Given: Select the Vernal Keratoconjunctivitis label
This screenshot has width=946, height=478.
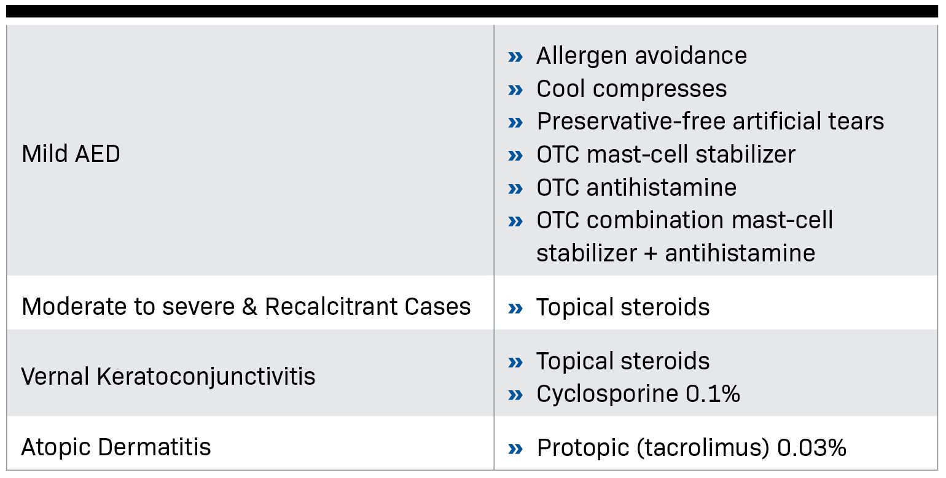Looking at the screenshot, I should coord(168,376).
